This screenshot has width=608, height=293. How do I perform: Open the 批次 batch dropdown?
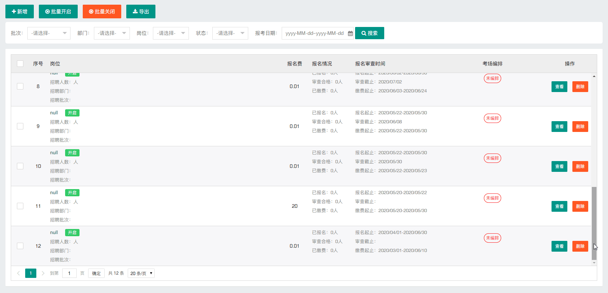coord(49,33)
